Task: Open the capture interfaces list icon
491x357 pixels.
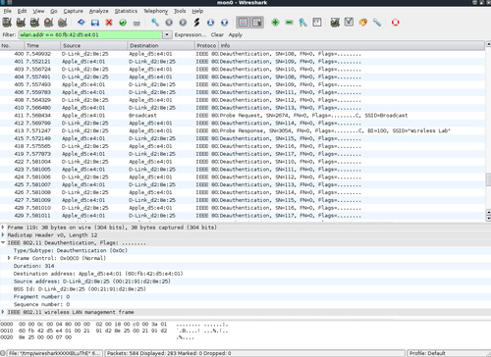Action: tap(7, 23)
